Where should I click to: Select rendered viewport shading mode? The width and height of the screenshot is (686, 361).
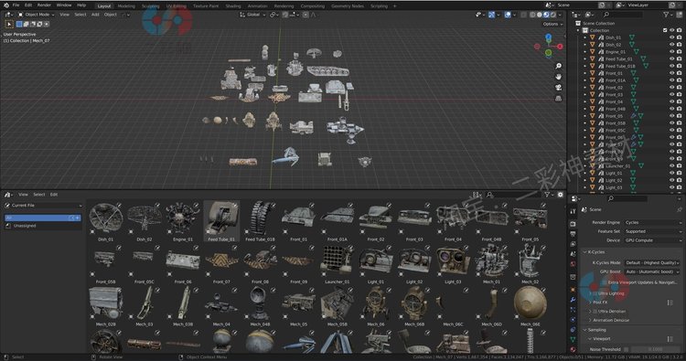pyautogui.click(x=553, y=15)
